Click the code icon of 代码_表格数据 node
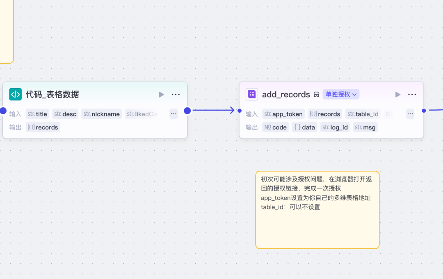The height and width of the screenshot is (279, 443). coord(15,94)
